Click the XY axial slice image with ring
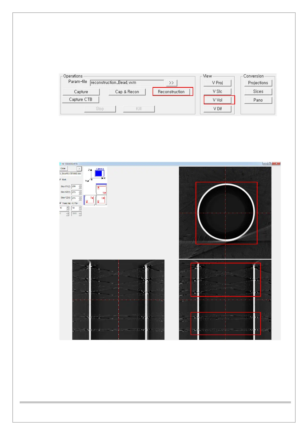Viewport: 308px width, 435px height. 225,213
